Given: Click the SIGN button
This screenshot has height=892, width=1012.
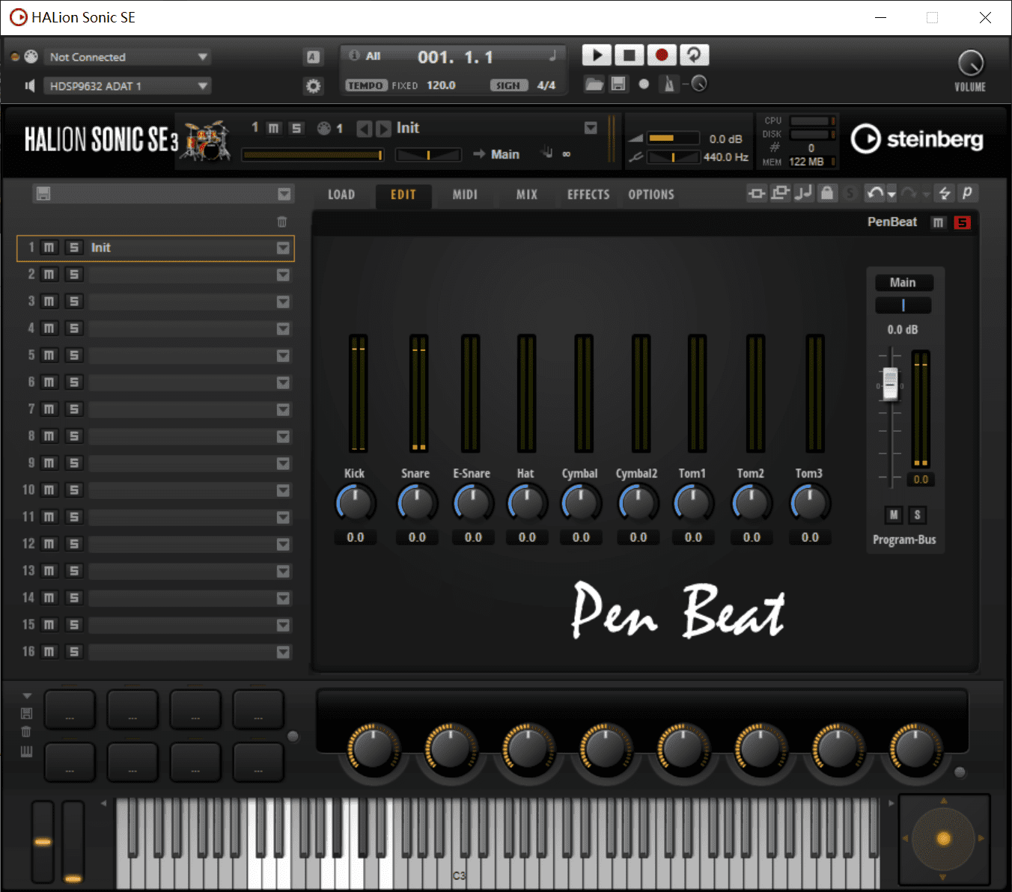Looking at the screenshot, I should point(509,85).
